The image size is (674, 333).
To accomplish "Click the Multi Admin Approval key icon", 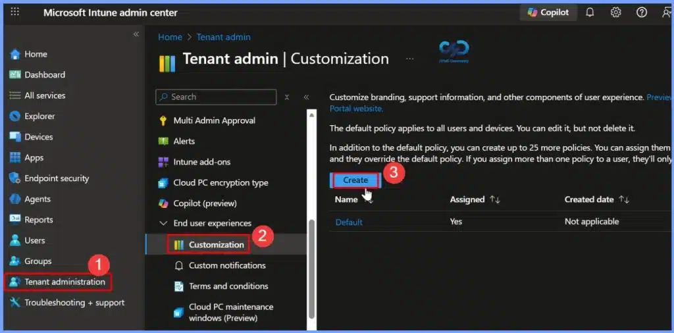I will (163, 120).
